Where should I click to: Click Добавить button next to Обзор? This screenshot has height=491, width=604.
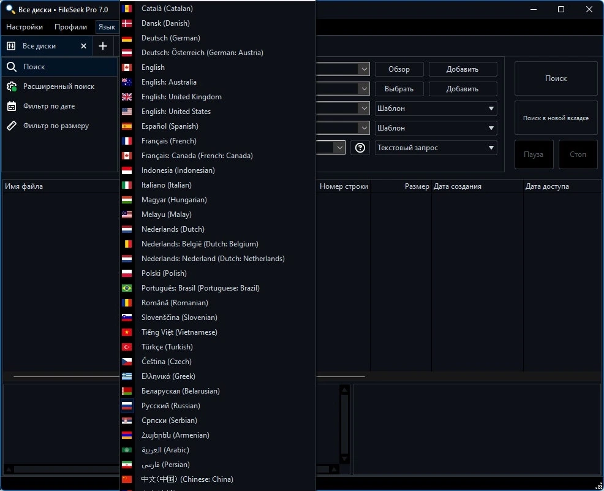click(x=462, y=69)
